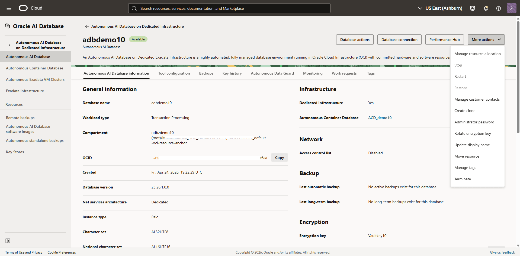Choose Create clone from the menu
This screenshot has height=256, width=520.
[477, 111]
